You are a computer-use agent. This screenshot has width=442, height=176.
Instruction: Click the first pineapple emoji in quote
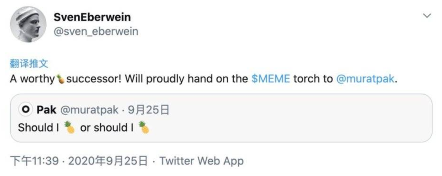point(69,127)
